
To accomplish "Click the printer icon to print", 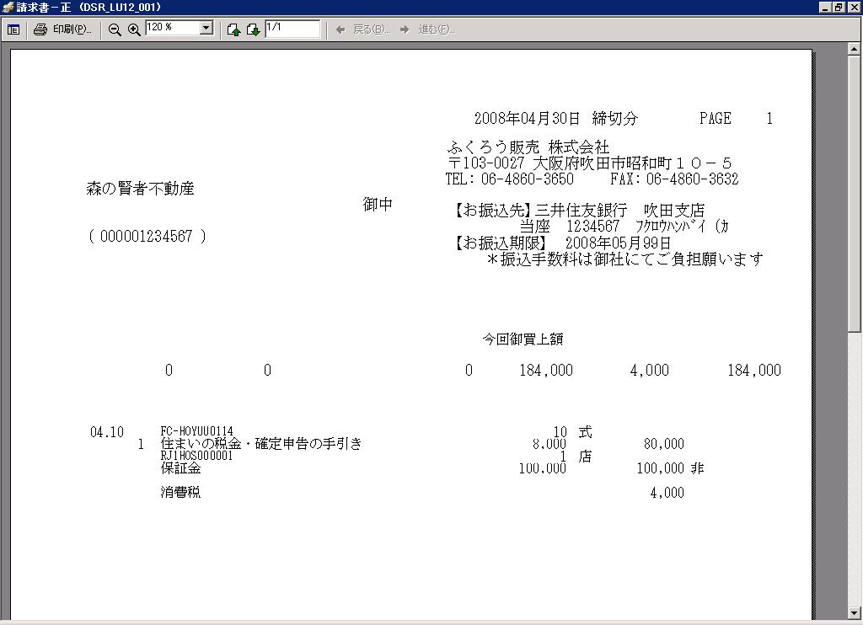I will (40, 29).
